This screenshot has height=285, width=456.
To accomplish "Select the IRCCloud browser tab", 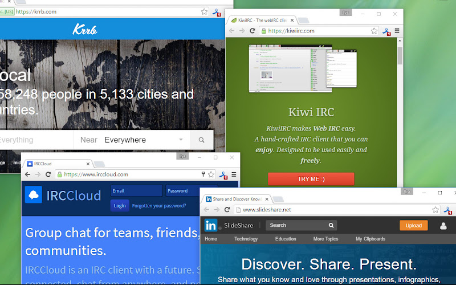I will tap(58, 164).
